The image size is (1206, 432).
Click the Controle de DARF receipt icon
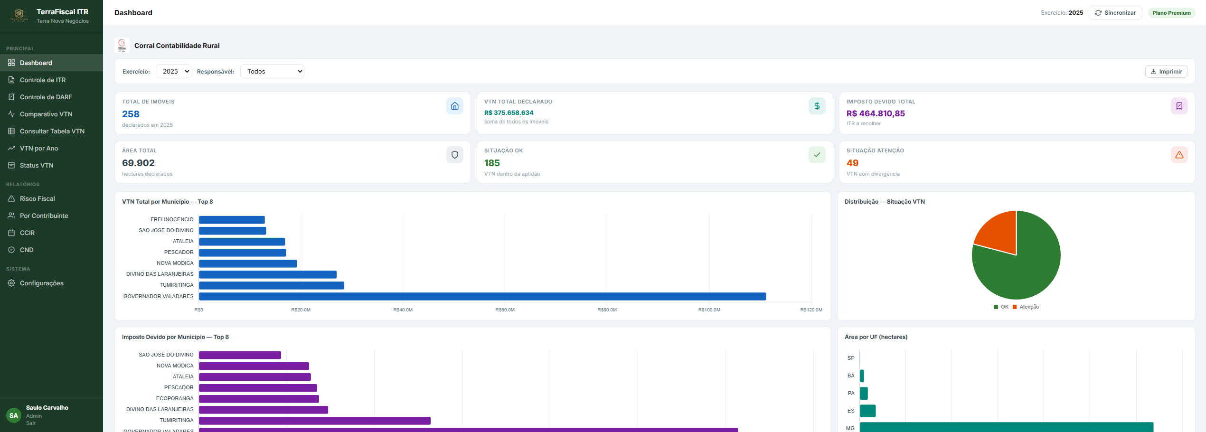[x=11, y=97]
